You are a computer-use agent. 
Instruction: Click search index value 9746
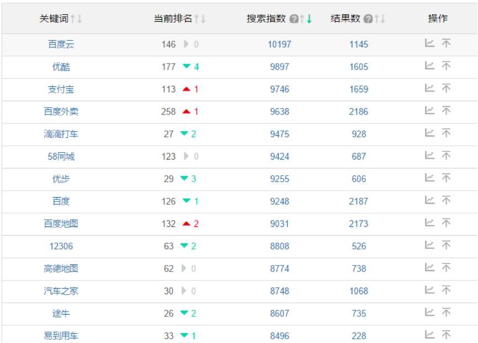tap(279, 89)
